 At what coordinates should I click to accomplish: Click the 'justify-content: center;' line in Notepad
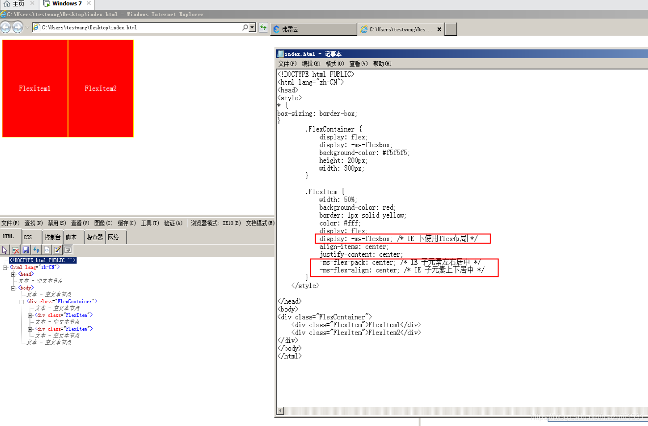pos(361,254)
